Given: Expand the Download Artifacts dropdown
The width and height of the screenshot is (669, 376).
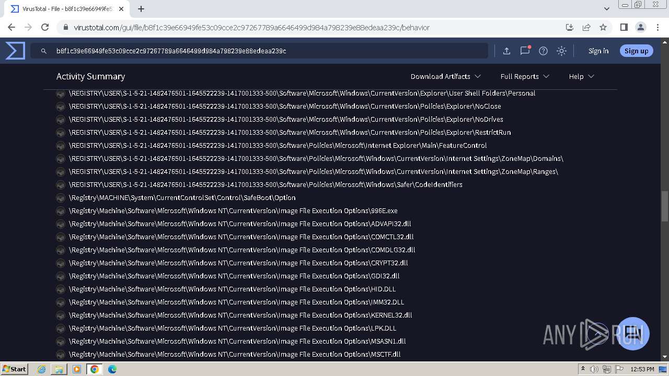Looking at the screenshot, I should pyautogui.click(x=445, y=76).
